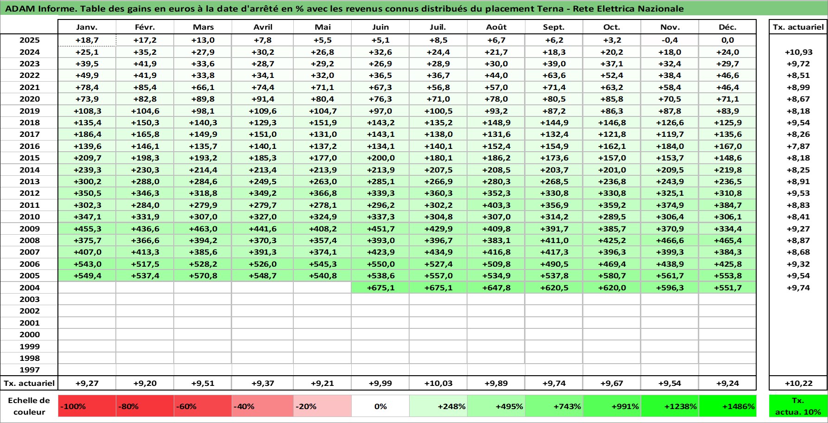
Task: Select the +580,7 cell in October 2005
Action: point(612,276)
